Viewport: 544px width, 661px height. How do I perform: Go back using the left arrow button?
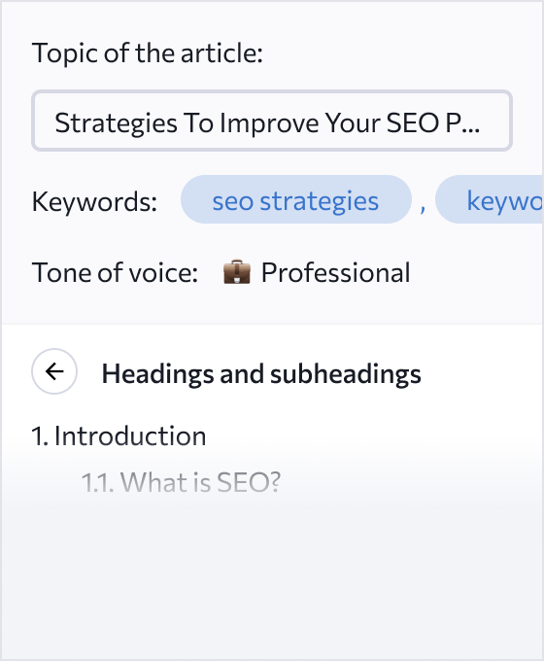(x=54, y=371)
